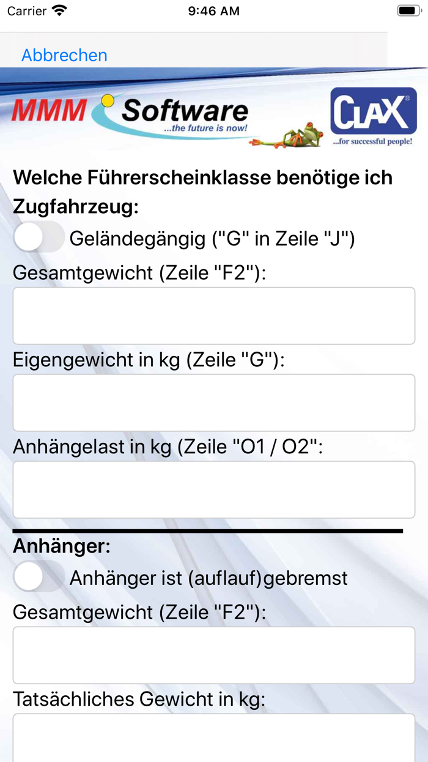Screen dimensions: 428x762
Task: Turn on 'Anhänger ist (auflauf)gebremst'
Action: tap(38, 576)
